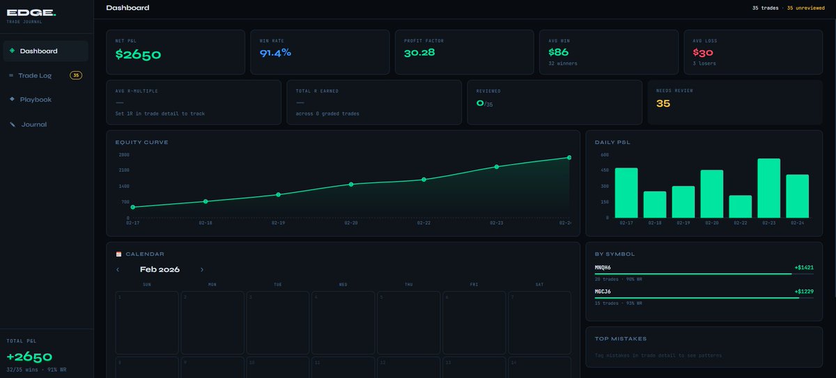Viewport: 836px width, 378px height.
Task: Open the Trade Log section
Action: coord(46,75)
